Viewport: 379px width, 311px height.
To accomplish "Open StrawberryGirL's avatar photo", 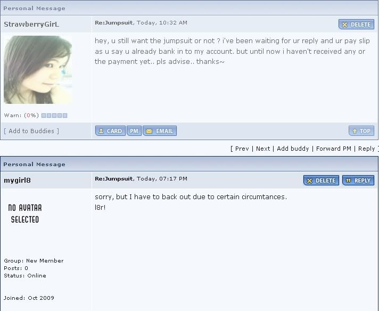I will [38, 70].
